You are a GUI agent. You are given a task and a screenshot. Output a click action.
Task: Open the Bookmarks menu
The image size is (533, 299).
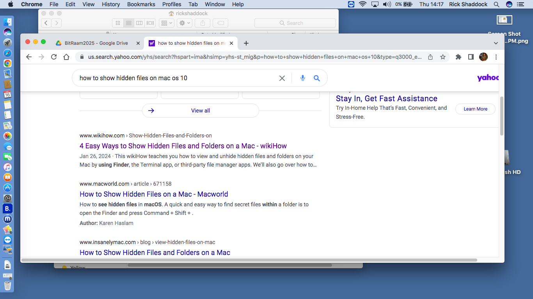[141, 4]
